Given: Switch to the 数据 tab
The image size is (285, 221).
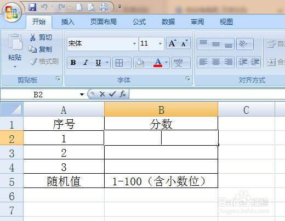Looking at the screenshot, I should (x=168, y=22).
